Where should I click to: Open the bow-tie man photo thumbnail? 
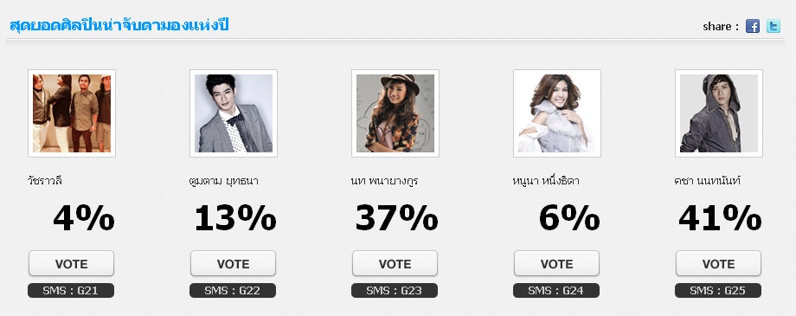(234, 113)
